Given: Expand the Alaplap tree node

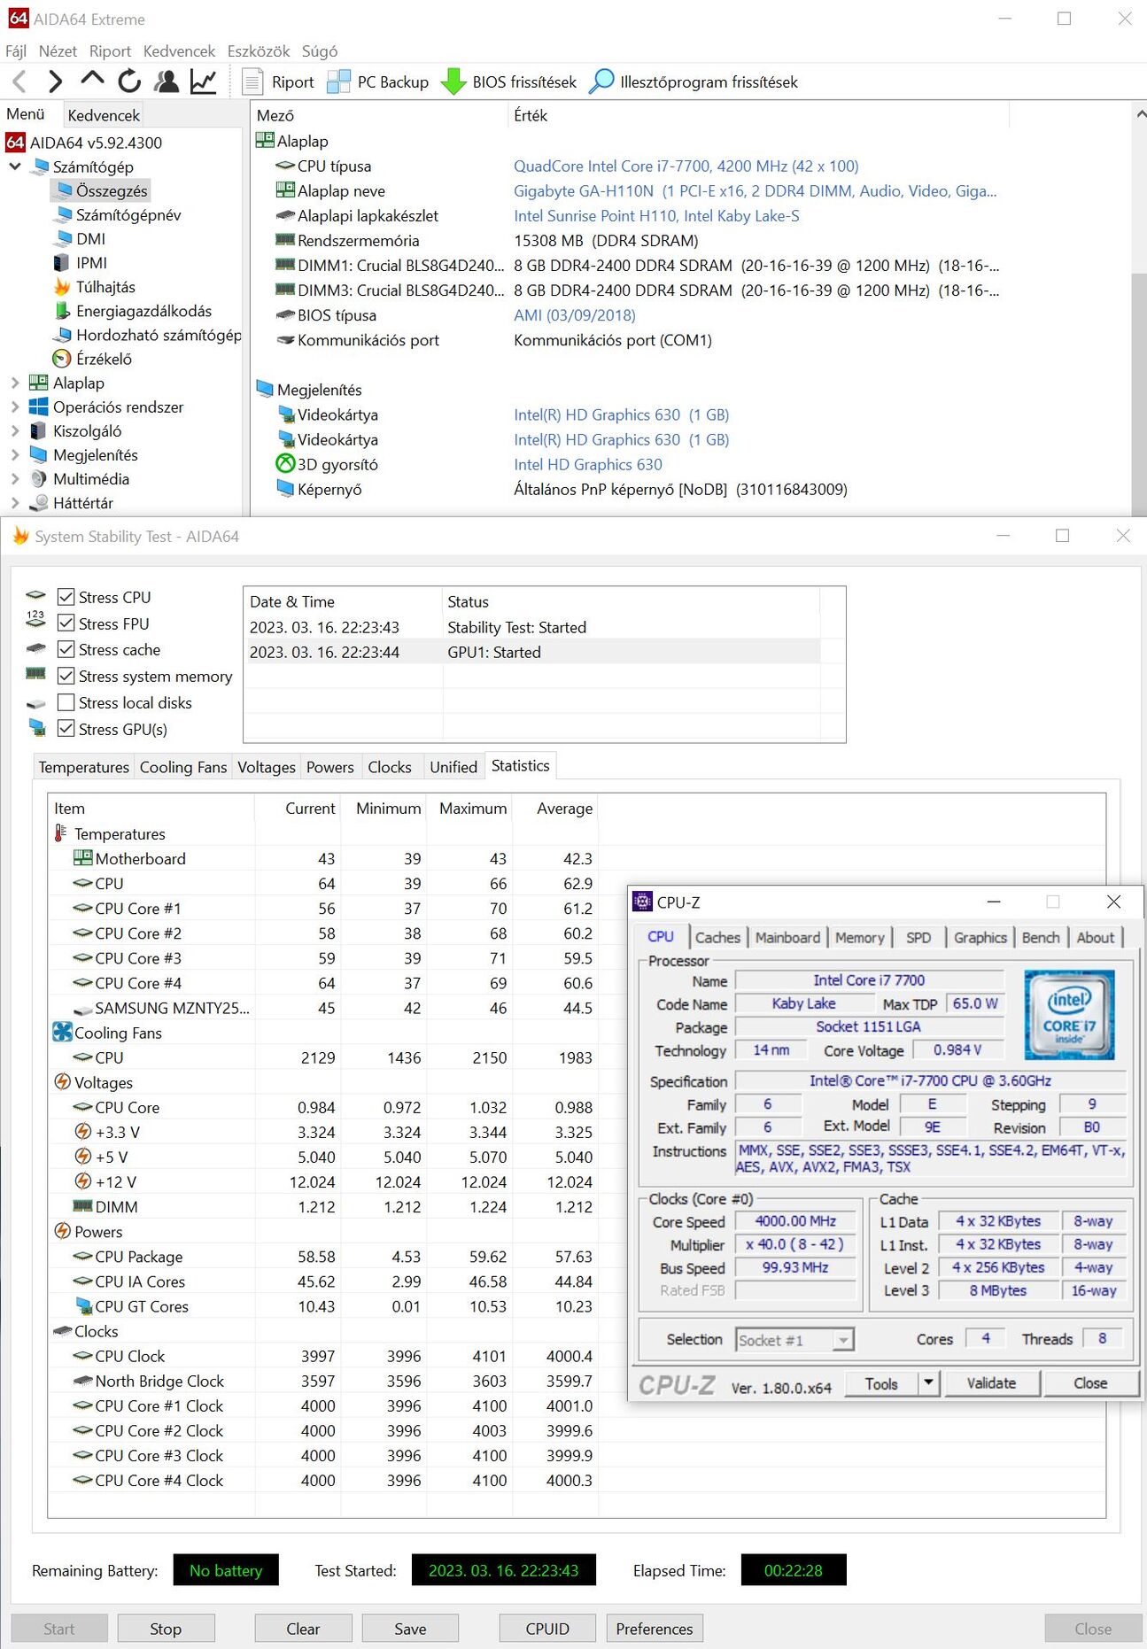Looking at the screenshot, I should (15, 383).
